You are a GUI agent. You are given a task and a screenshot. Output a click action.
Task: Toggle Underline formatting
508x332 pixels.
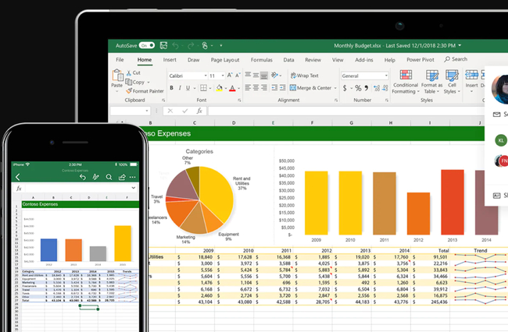(188, 88)
